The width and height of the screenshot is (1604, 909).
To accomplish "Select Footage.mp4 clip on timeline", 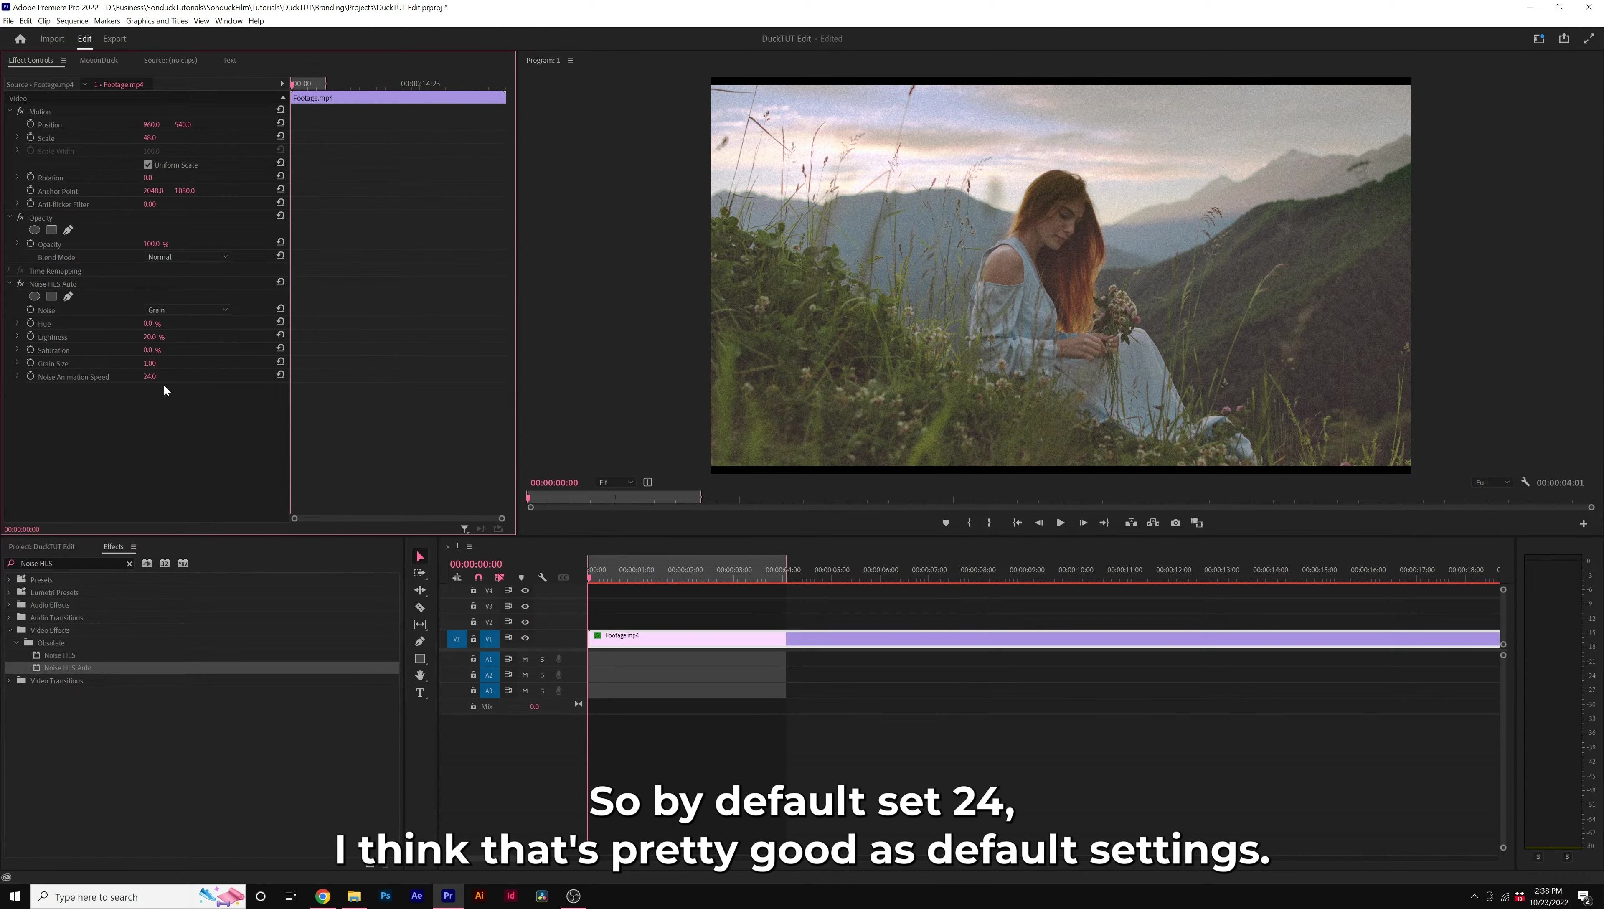I will click(x=1043, y=639).
